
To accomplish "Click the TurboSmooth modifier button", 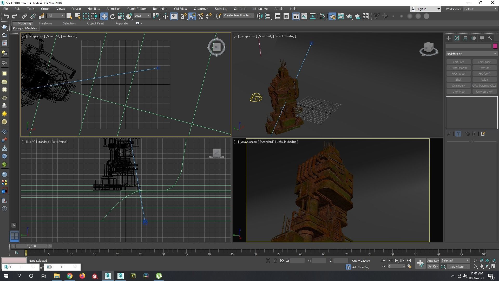I will 458,68.
